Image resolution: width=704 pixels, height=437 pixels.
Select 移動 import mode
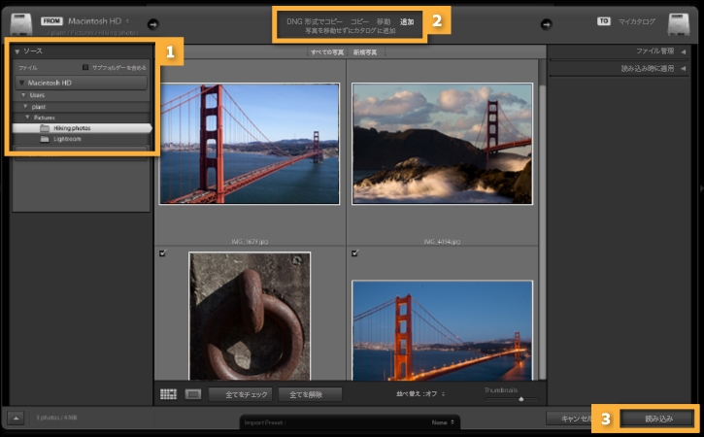click(384, 21)
